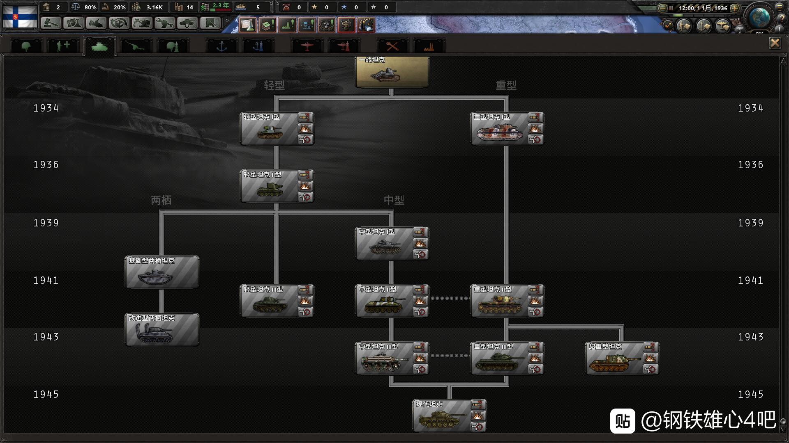Image resolution: width=789 pixels, height=443 pixels.
Task: Open the Support Companies research tab
Action: pos(63,46)
